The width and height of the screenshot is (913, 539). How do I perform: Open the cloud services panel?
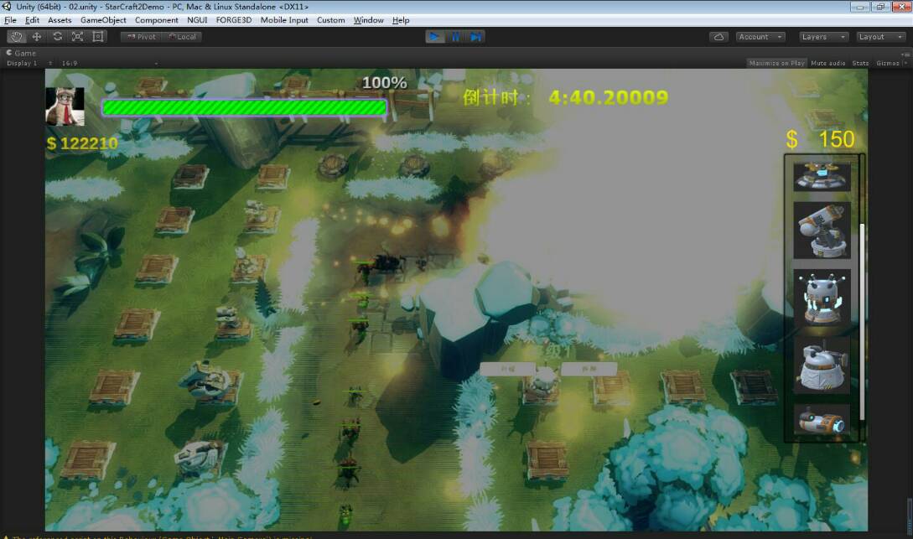tap(719, 37)
